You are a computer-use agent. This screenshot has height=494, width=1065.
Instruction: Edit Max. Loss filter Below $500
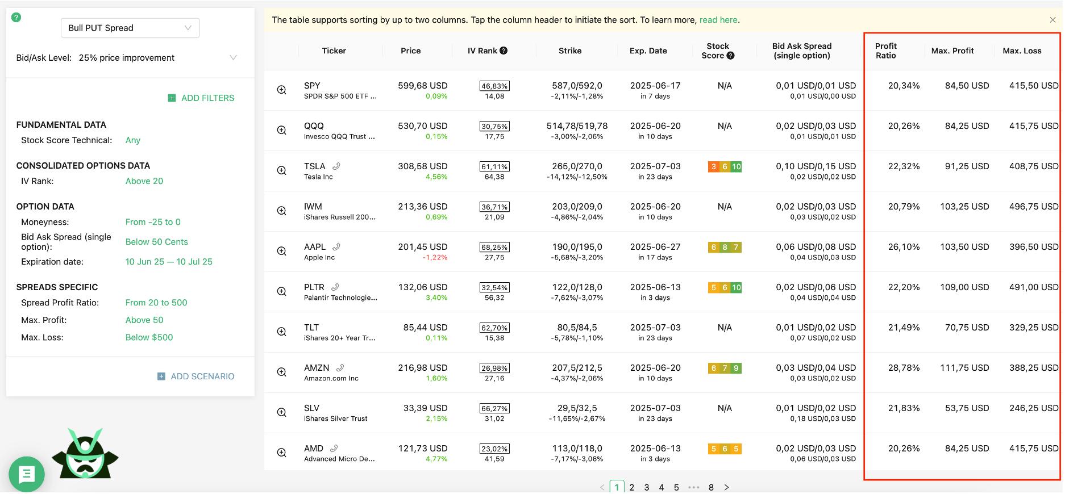(x=149, y=337)
